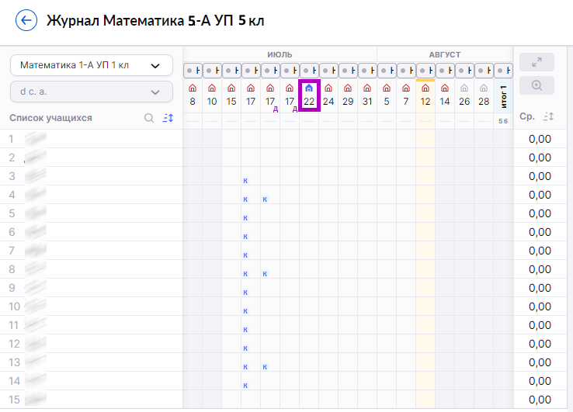Toggle the pill switch above August 5 column
This screenshot has width=573, height=412.
[x=387, y=71]
